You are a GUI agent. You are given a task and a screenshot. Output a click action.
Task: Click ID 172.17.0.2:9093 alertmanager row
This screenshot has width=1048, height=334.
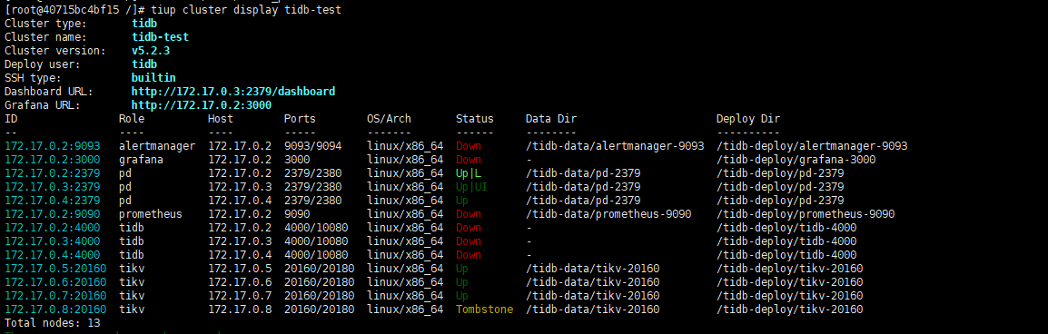coord(52,145)
